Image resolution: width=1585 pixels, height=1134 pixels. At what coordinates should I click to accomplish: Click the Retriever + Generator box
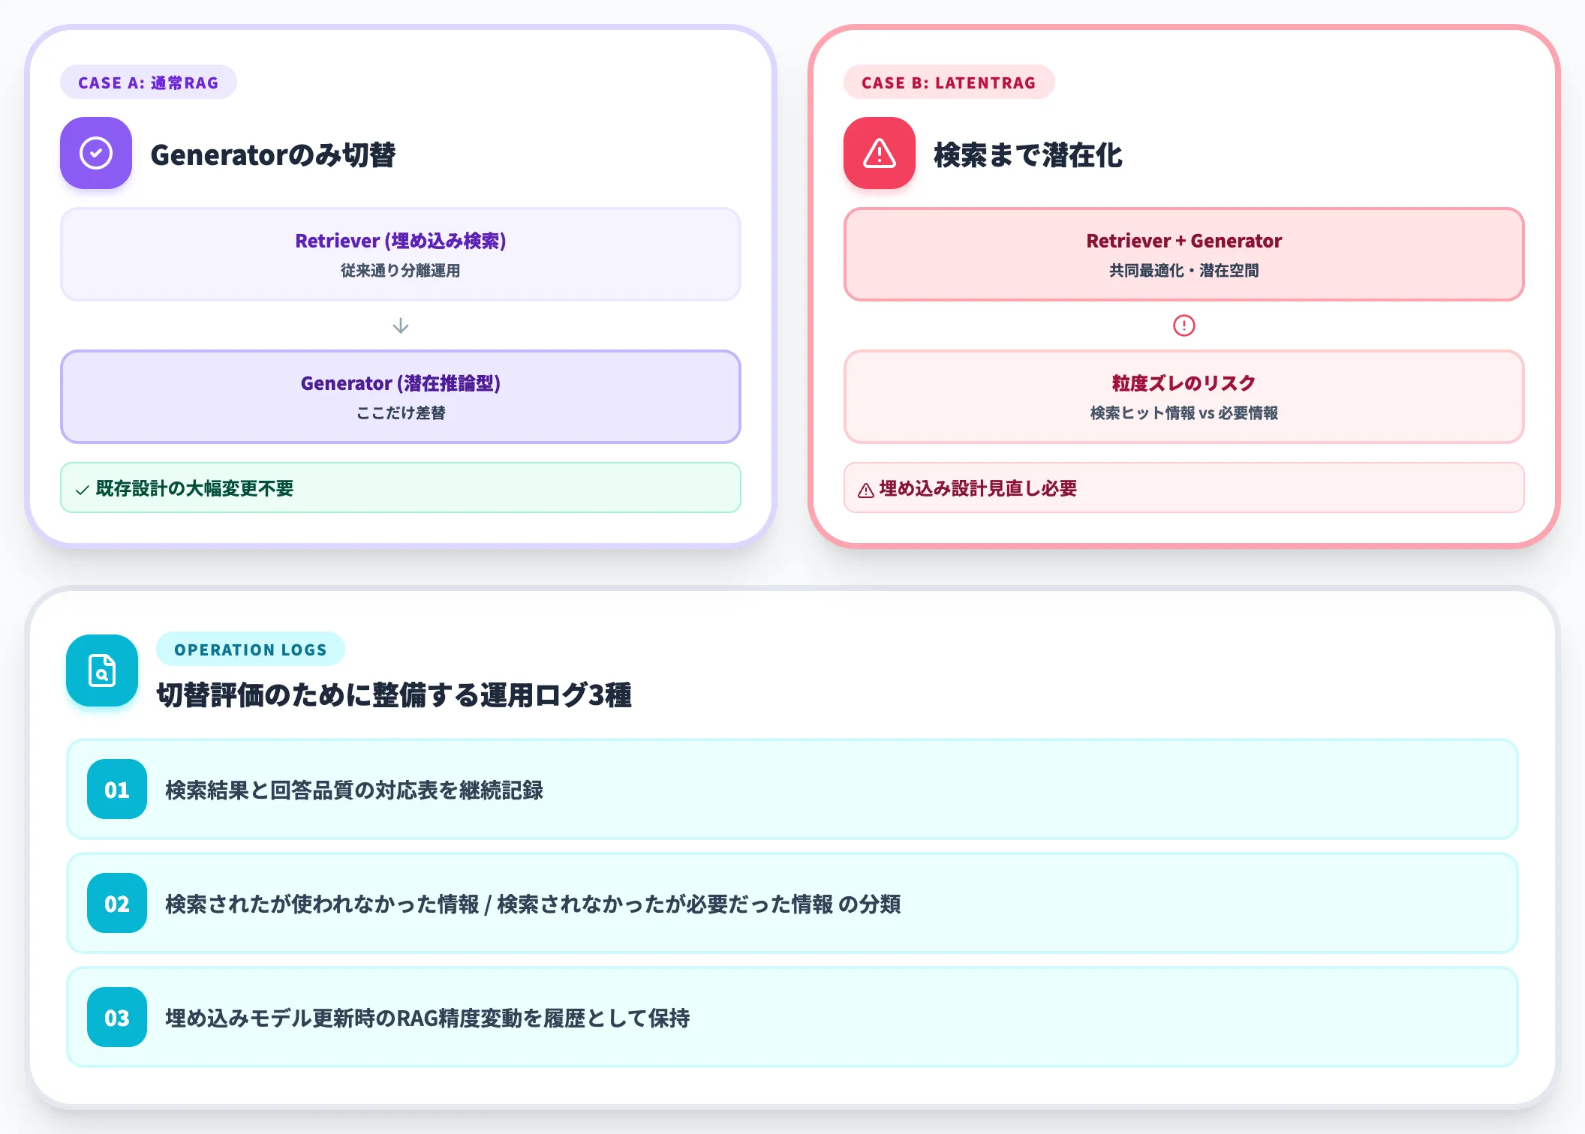tap(1184, 254)
